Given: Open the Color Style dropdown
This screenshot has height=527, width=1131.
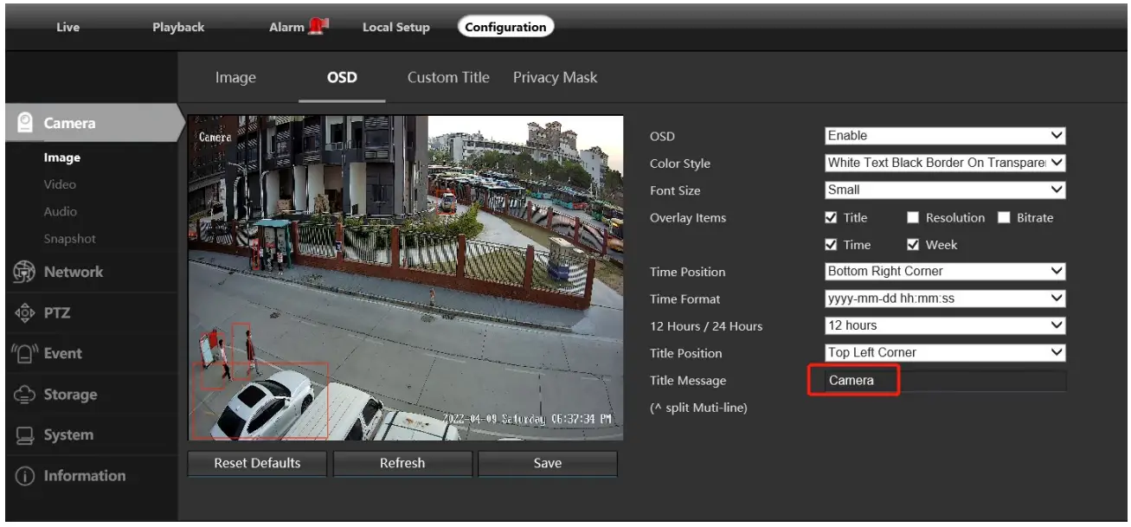Looking at the screenshot, I should 945,163.
